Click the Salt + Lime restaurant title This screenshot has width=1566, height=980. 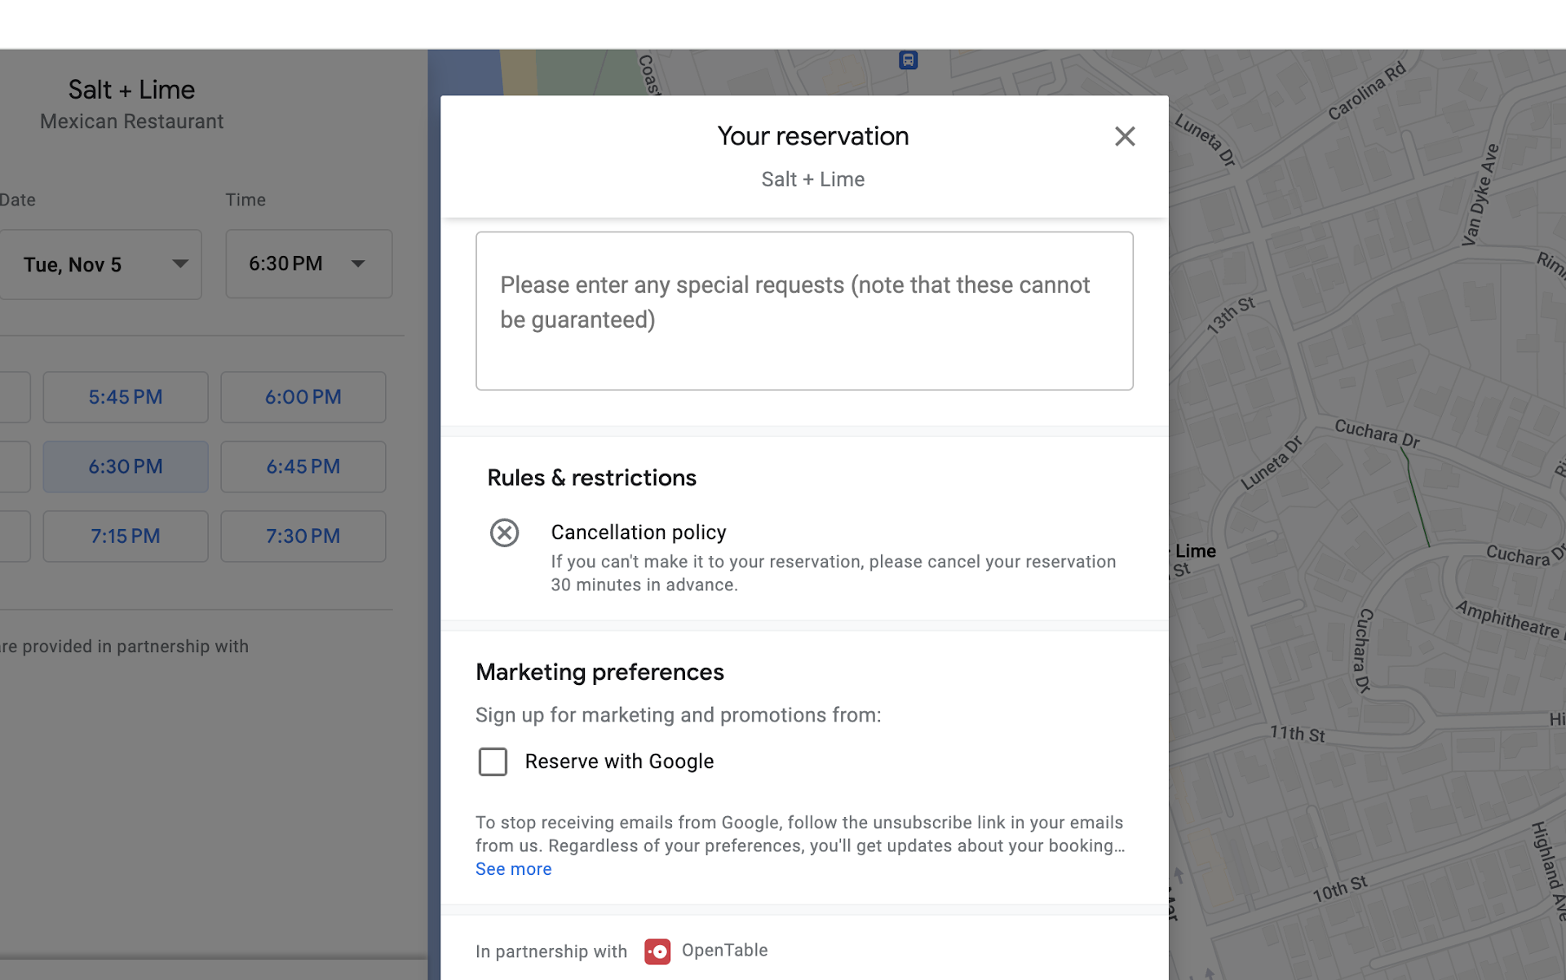[x=131, y=90]
